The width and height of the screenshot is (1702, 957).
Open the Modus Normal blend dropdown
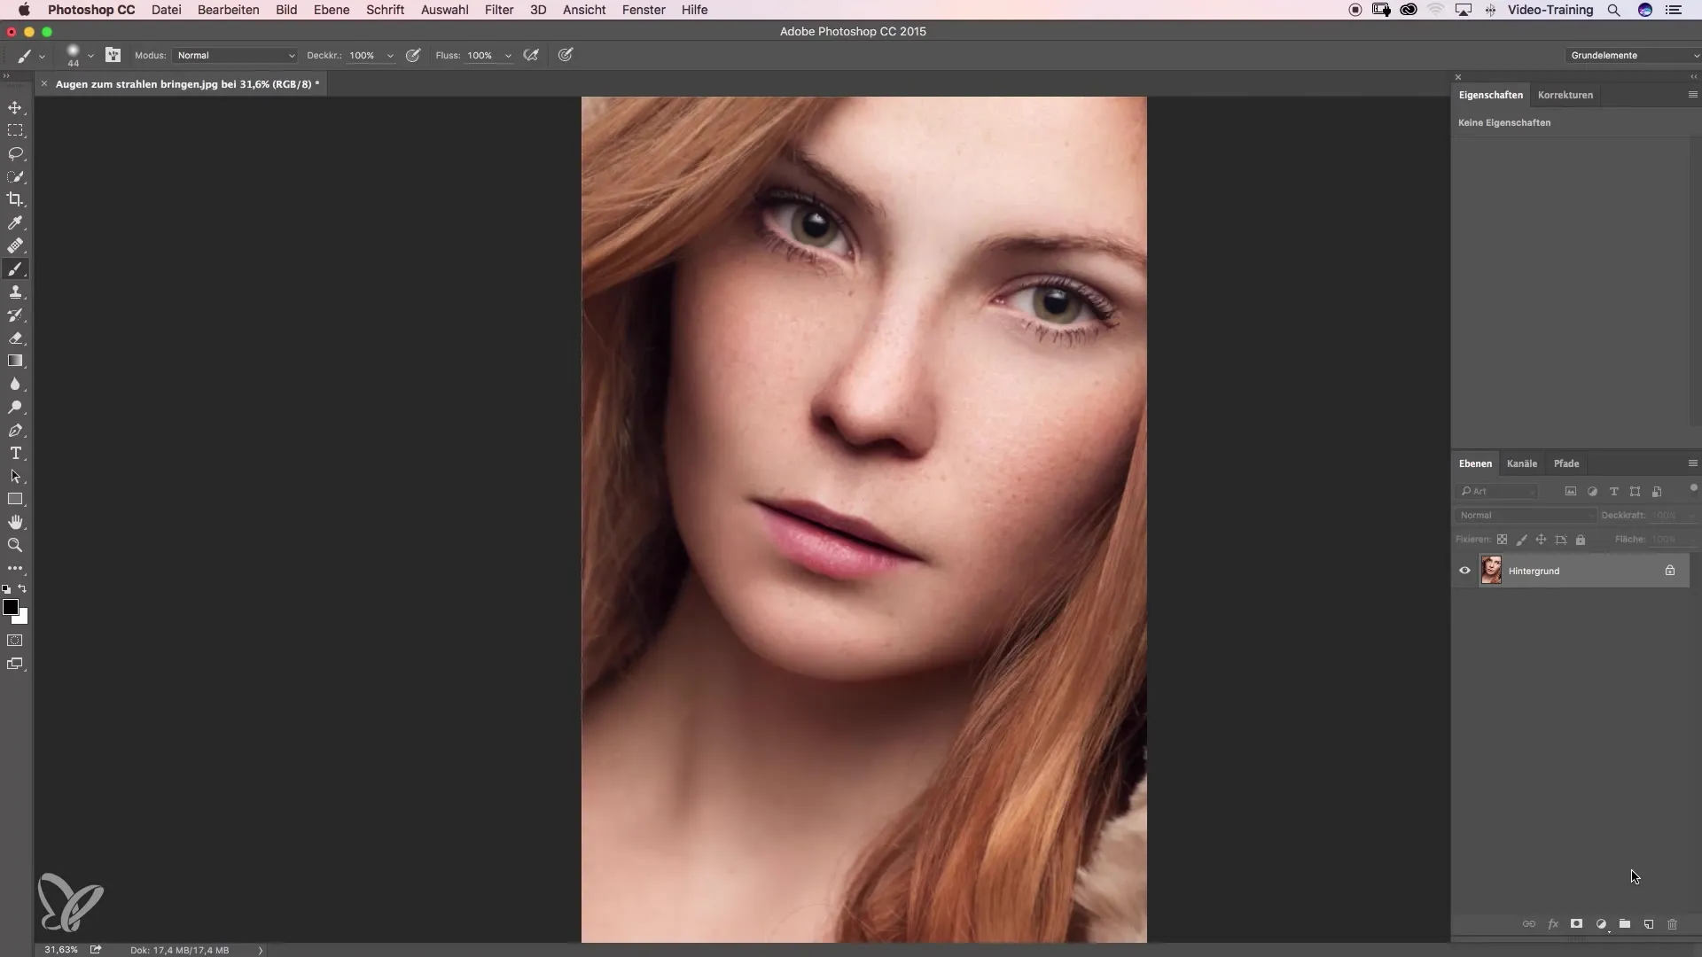[235, 55]
